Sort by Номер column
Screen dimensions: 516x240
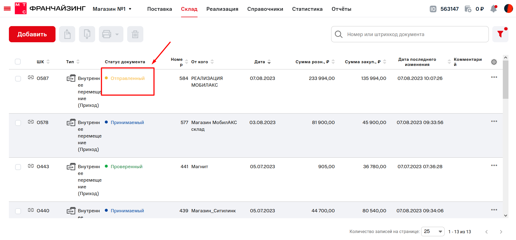coord(186,62)
